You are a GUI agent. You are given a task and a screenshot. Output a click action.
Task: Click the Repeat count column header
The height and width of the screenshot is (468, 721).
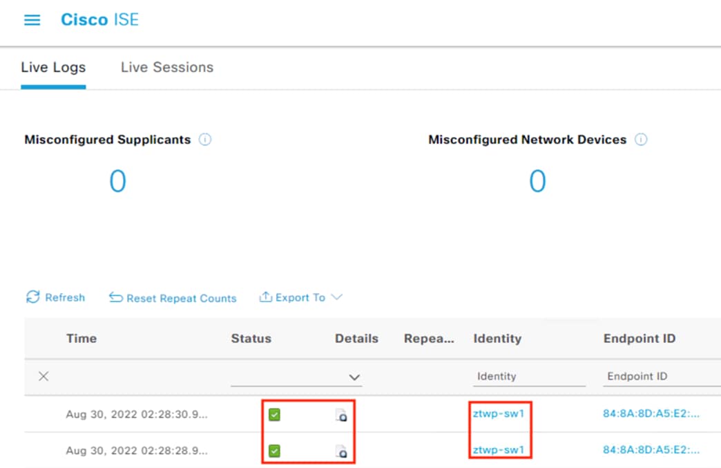(x=429, y=339)
